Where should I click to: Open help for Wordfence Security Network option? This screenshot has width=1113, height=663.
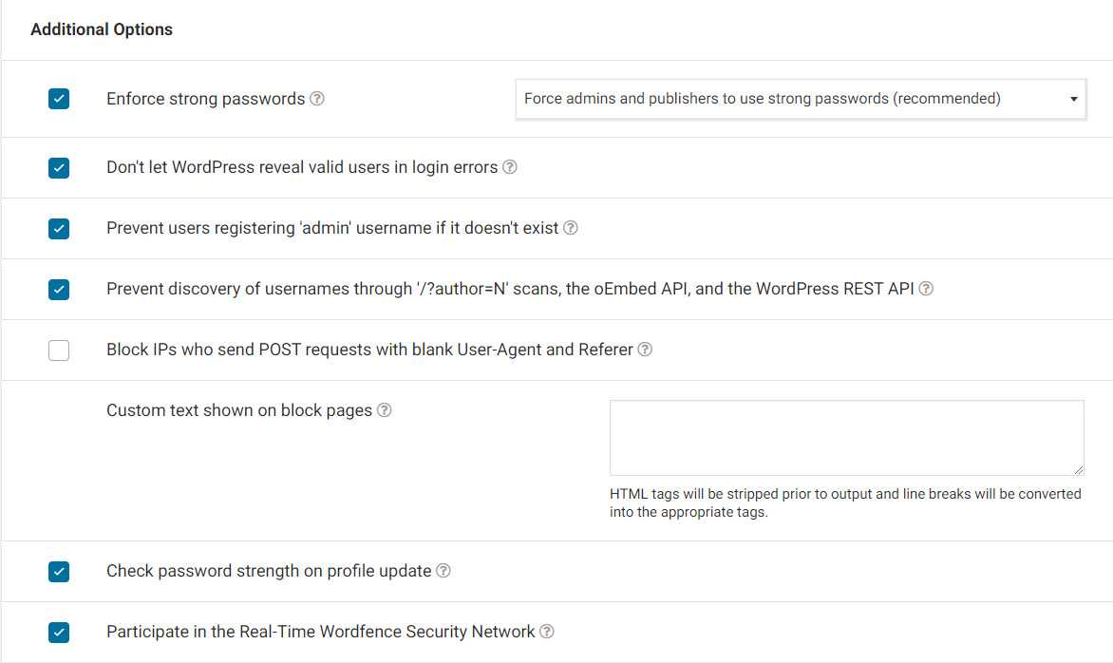click(x=547, y=632)
